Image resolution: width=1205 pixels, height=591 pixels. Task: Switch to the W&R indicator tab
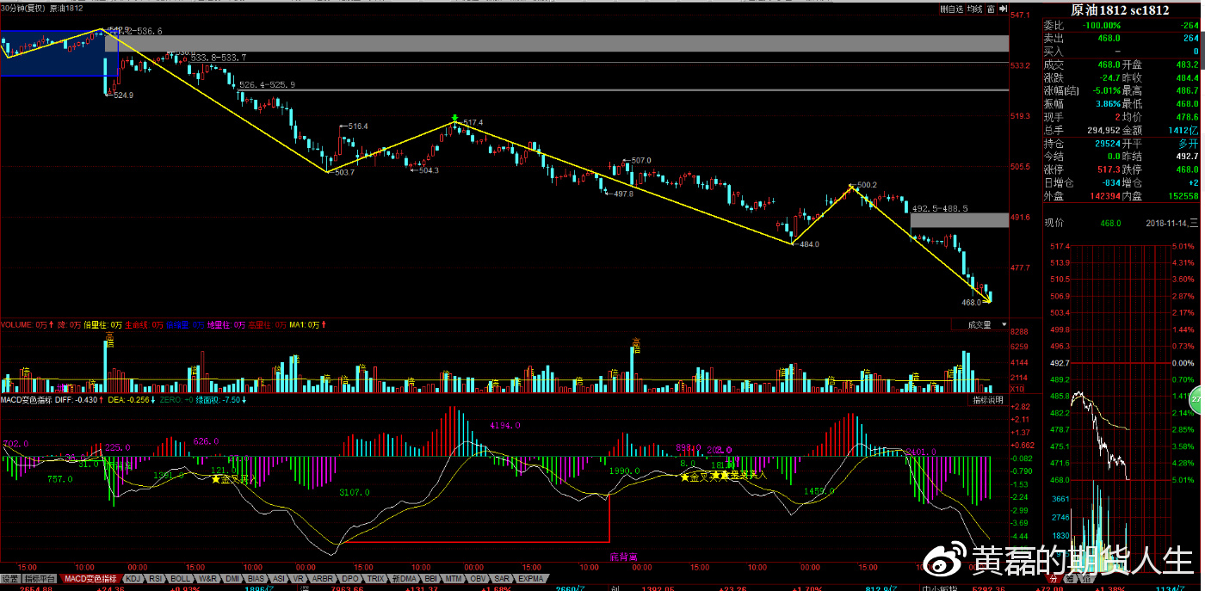(207, 579)
